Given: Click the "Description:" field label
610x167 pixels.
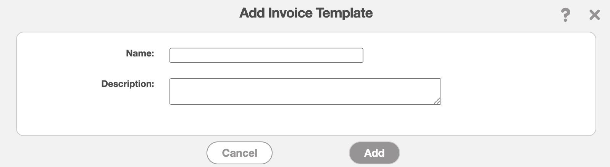Looking at the screenshot, I should coord(127,84).
